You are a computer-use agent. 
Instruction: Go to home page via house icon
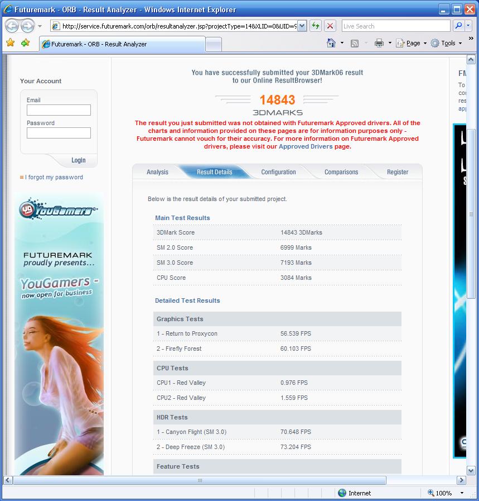pos(331,43)
